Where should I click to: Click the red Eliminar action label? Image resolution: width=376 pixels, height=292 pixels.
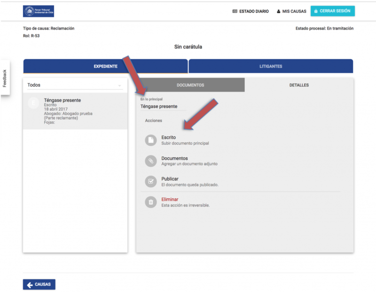click(x=170, y=200)
